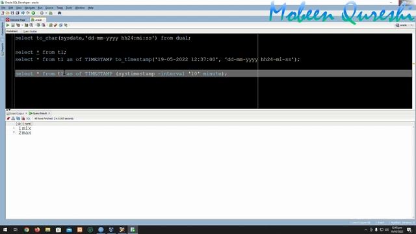Open the Explain Plan dropdown arrow
The image size is (416, 234).
click(22, 25)
